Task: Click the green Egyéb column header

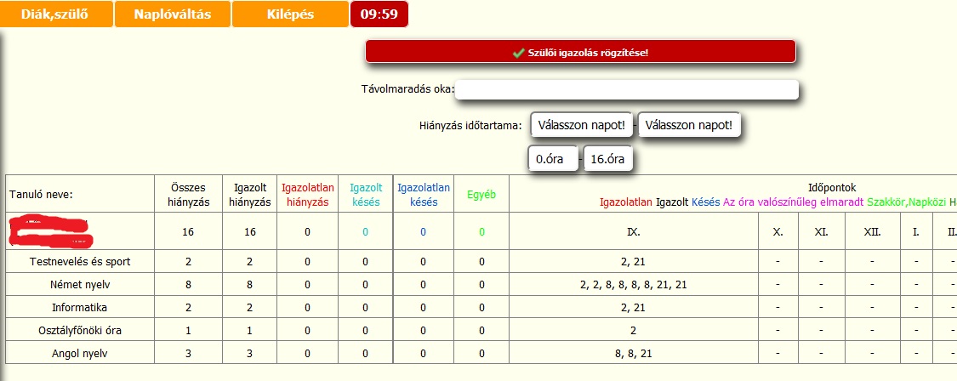Action: pyautogui.click(x=481, y=194)
